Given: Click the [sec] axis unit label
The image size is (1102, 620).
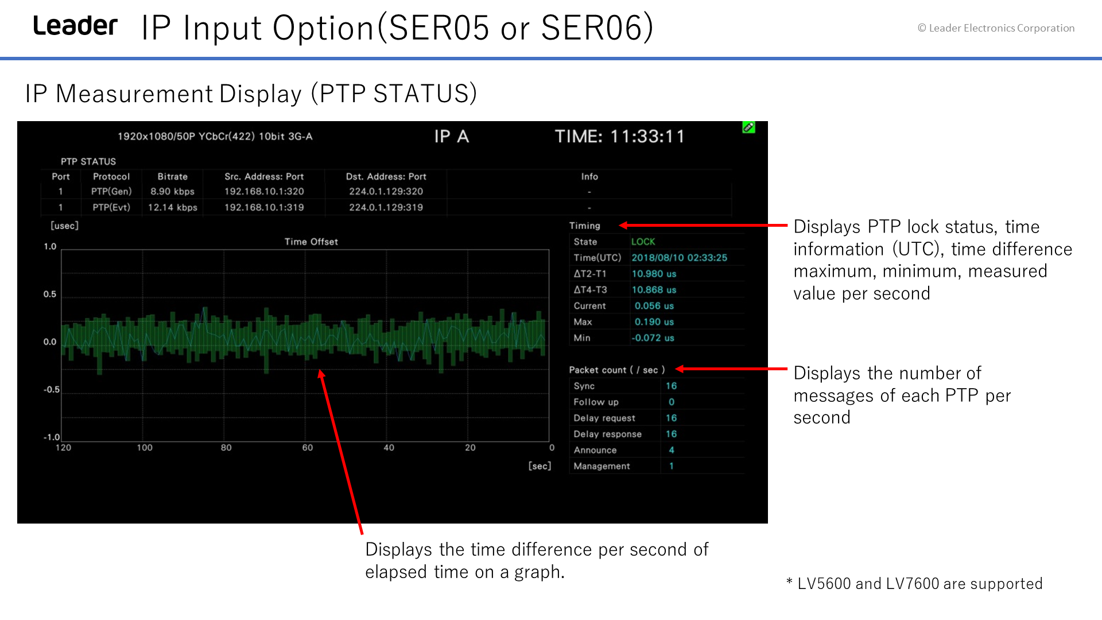Looking at the screenshot, I should click(540, 466).
